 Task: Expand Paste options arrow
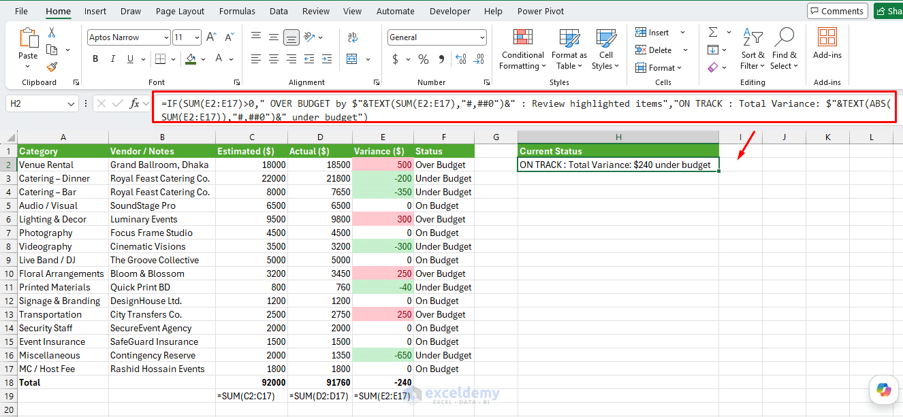point(28,66)
